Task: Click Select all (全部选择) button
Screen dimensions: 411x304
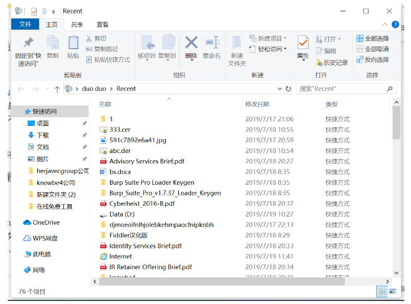Action: [373, 38]
